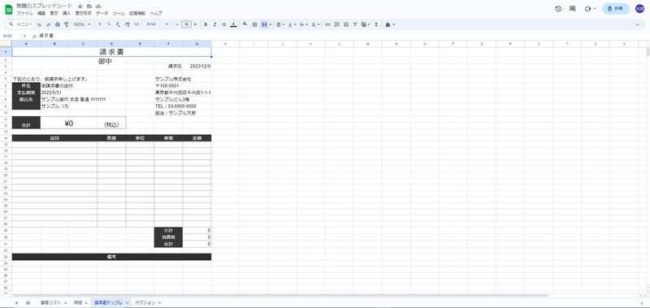Open the fill color picker

click(245, 24)
